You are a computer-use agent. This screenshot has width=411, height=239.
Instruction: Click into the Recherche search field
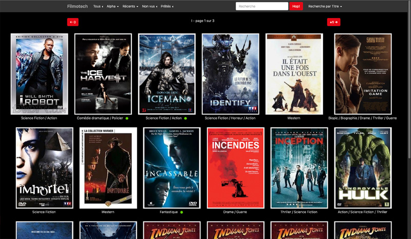tap(262, 6)
